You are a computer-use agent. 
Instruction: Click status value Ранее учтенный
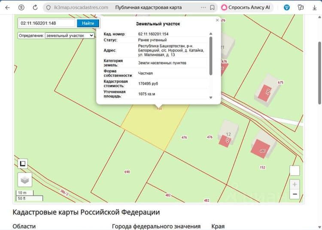coord(152,40)
